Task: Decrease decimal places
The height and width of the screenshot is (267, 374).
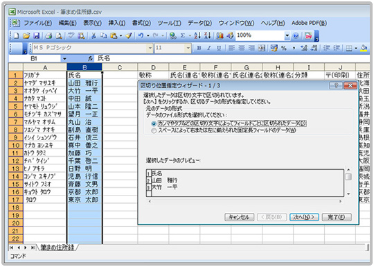Action: [314, 48]
